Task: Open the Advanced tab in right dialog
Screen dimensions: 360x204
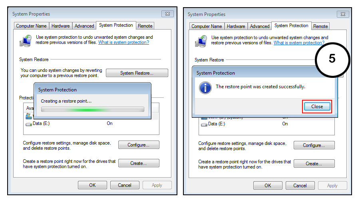Action: click(x=260, y=26)
